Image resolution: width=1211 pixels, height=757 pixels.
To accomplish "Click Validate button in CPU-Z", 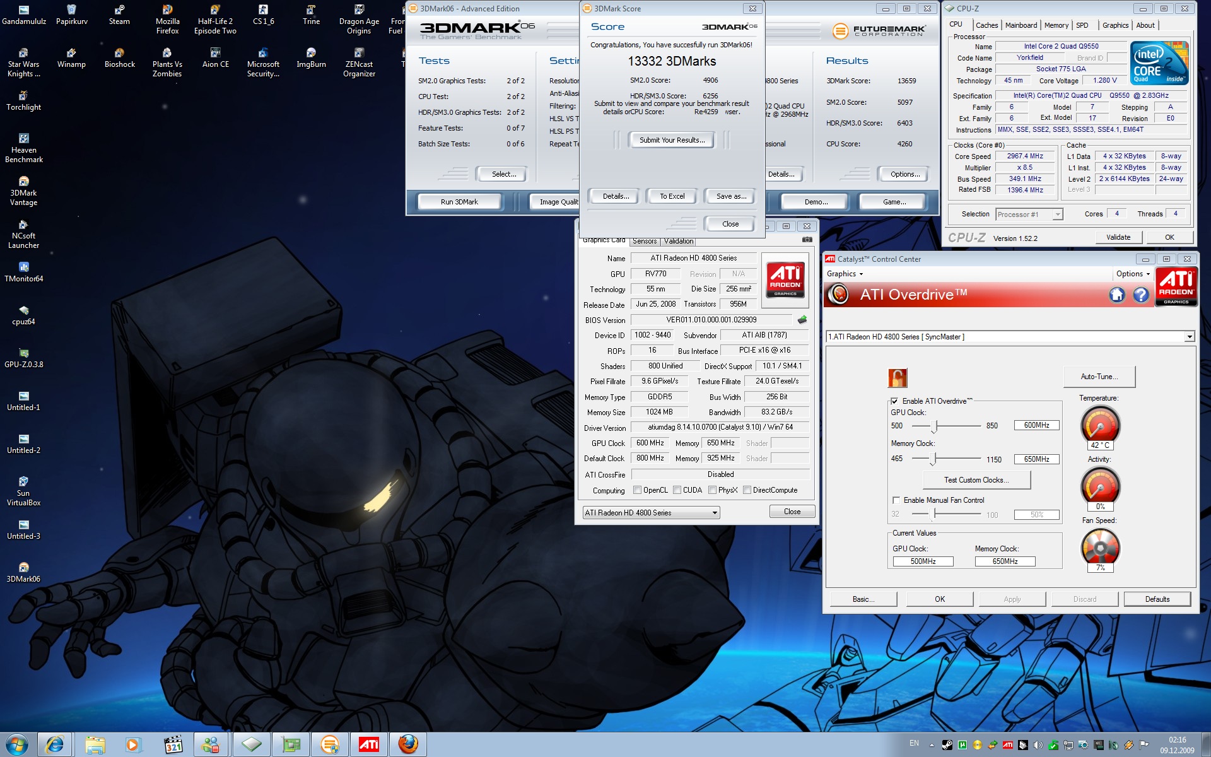I will pyautogui.click(x=1118, y=237).
